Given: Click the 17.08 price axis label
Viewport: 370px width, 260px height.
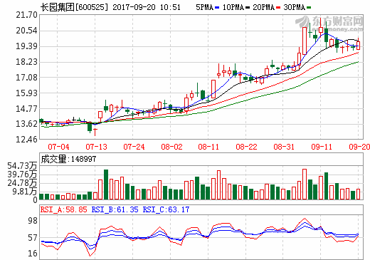Looking at the screenshot, I should (x=26, y=78).
